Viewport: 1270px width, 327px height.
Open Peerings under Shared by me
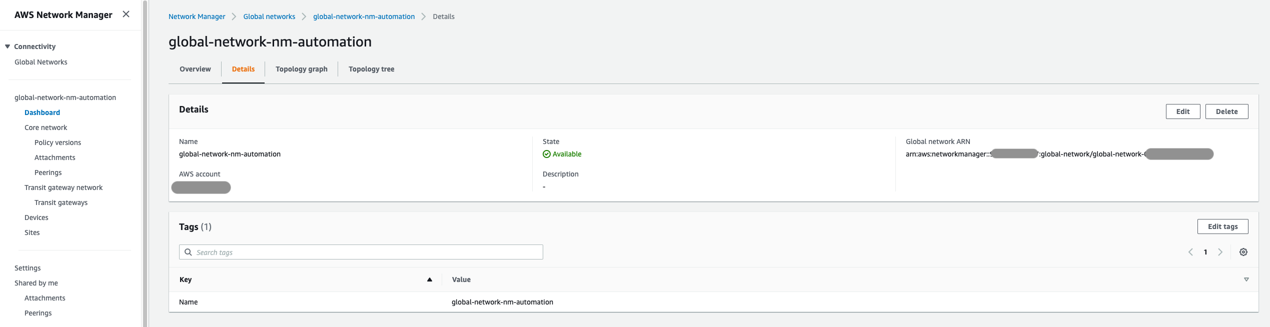pos(38,313)
